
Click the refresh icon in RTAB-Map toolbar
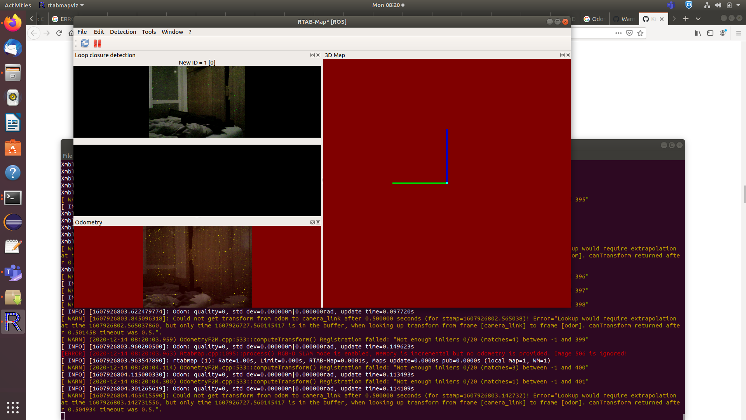click(85, 44)
